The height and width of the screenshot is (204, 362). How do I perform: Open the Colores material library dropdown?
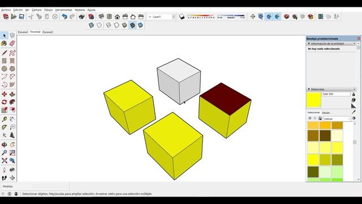(337, 118)
